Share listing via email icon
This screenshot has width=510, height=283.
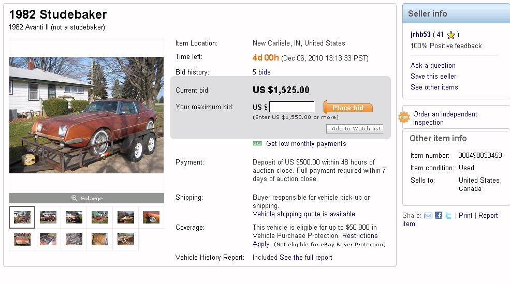coord(428,215)
